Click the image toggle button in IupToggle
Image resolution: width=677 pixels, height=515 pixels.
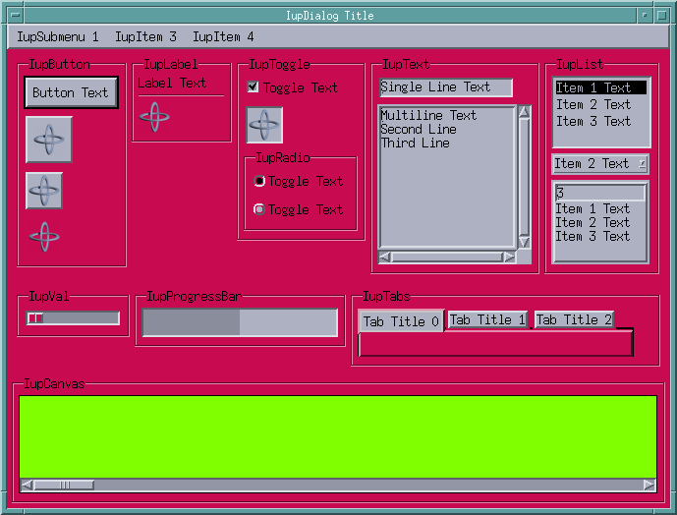click(x=264, y=125)
